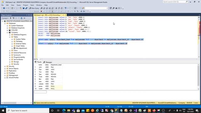
Task: Click the Properties wrench icon in toolbar
Action: click(113, 8)
